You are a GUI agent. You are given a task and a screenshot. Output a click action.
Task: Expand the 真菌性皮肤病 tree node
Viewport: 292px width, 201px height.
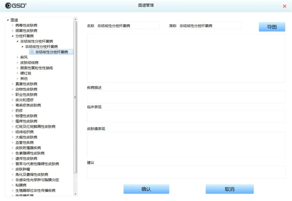pyautogui.click(x=12, y=84)
